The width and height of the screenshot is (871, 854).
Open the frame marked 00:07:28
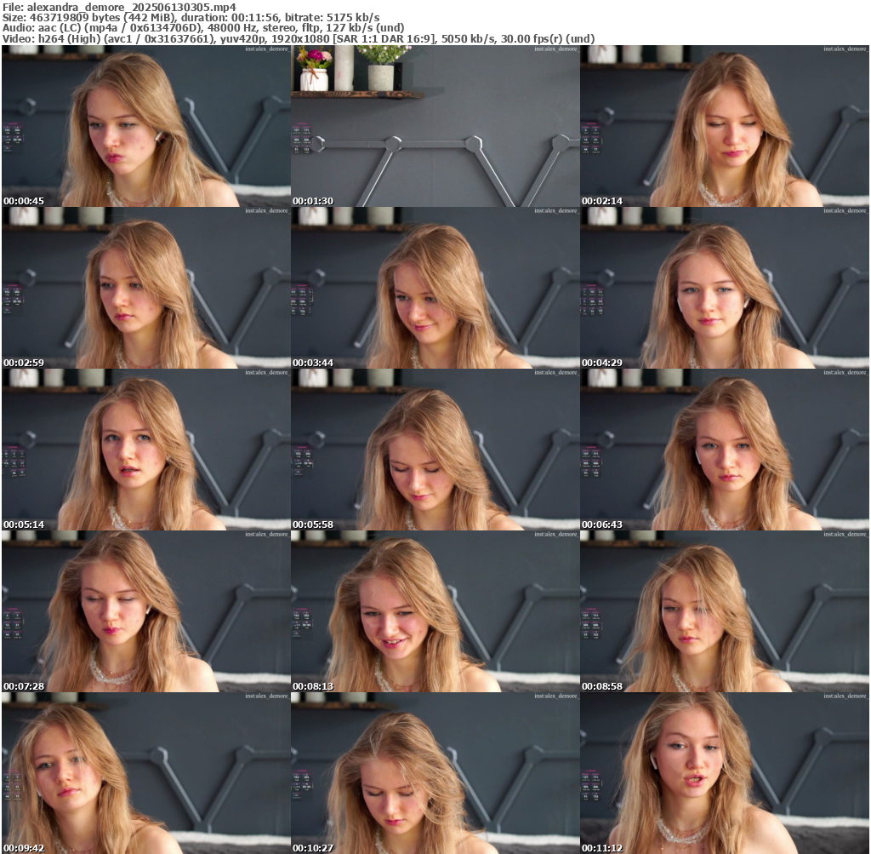coord(145,611)
